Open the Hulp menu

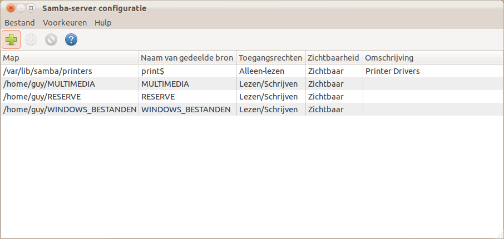click(103, 23)
